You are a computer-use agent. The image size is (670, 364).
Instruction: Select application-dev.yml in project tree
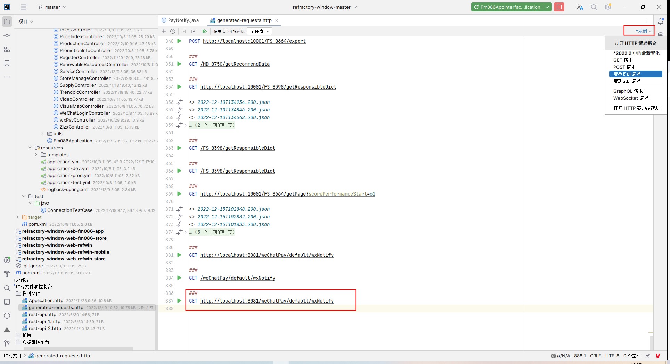68,169
